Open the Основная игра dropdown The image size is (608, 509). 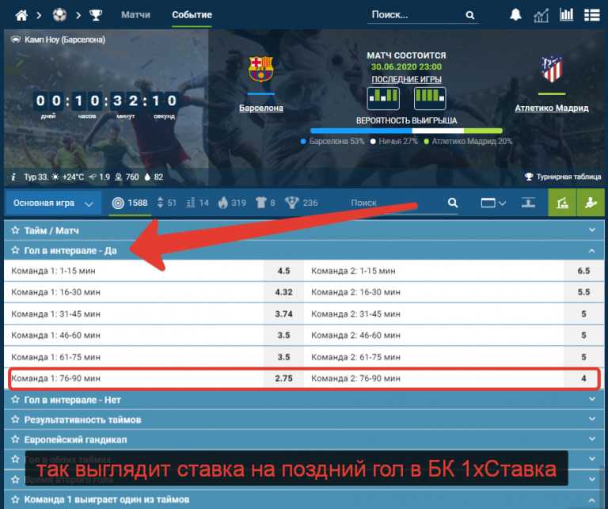[53, 203]
